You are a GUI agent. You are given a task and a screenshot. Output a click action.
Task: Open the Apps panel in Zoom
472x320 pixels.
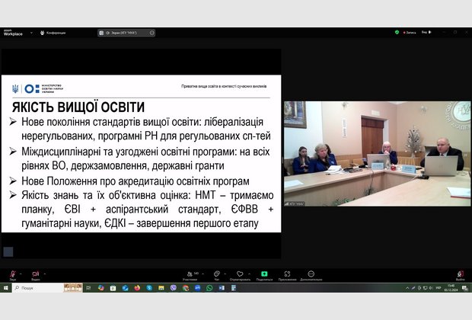pos(287,275)
